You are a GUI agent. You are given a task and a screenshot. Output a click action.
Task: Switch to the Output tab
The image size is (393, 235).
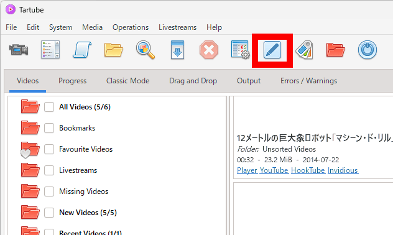coord(249,81)
